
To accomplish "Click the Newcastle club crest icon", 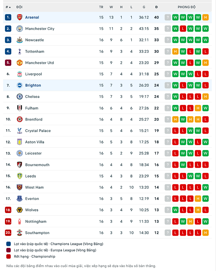I will pyautogui.click(x=19, y=40).
